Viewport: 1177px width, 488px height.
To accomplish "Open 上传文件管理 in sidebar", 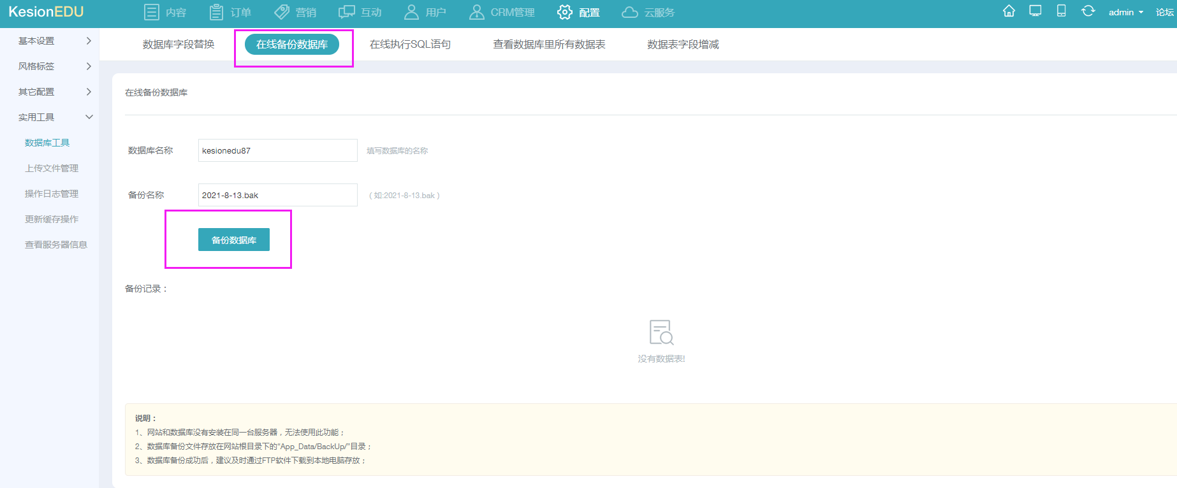I will 52,168.
